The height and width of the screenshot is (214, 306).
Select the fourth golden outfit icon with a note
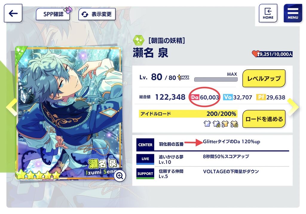coord(234,124)
